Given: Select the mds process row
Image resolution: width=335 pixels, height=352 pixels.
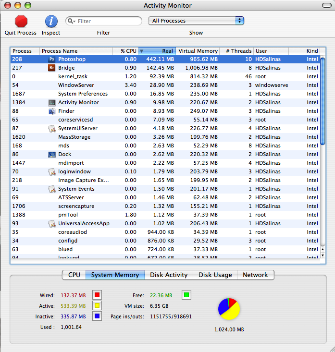Looking at the screenshot, I should click(165, 146).
